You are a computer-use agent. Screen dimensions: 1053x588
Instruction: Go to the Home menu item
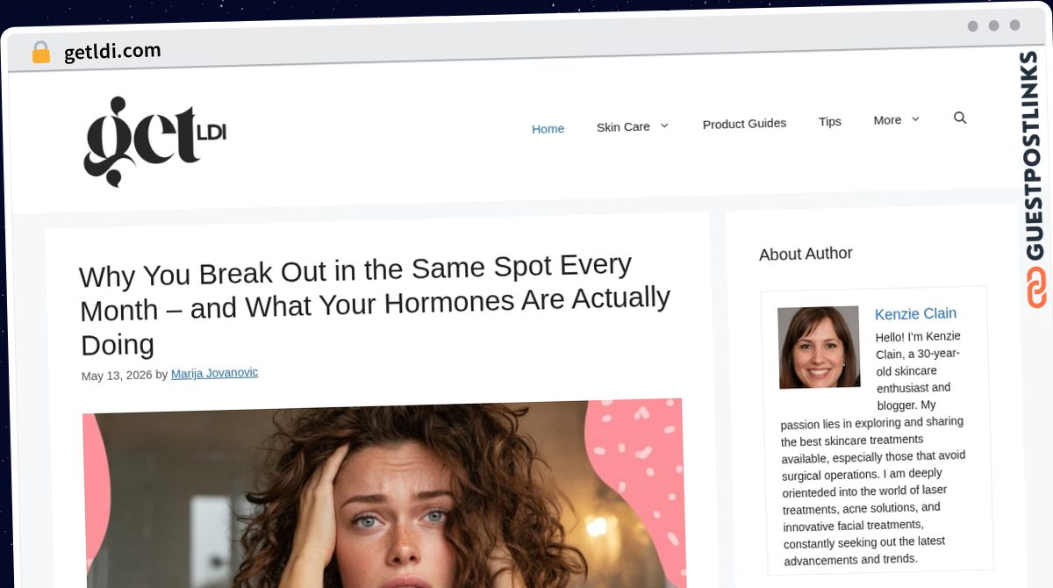point(548,129)
